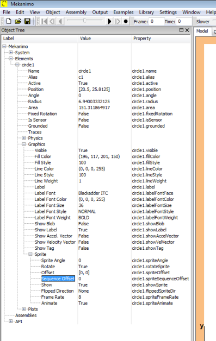This screenshot has width=216, height=341.
Task: Expand the Plots node
Action: click(x=24, y=309)
